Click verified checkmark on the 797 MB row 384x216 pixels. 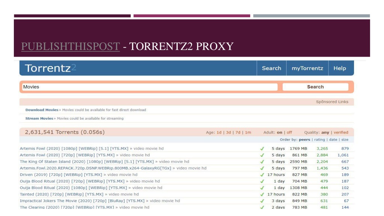coord(262,168)
